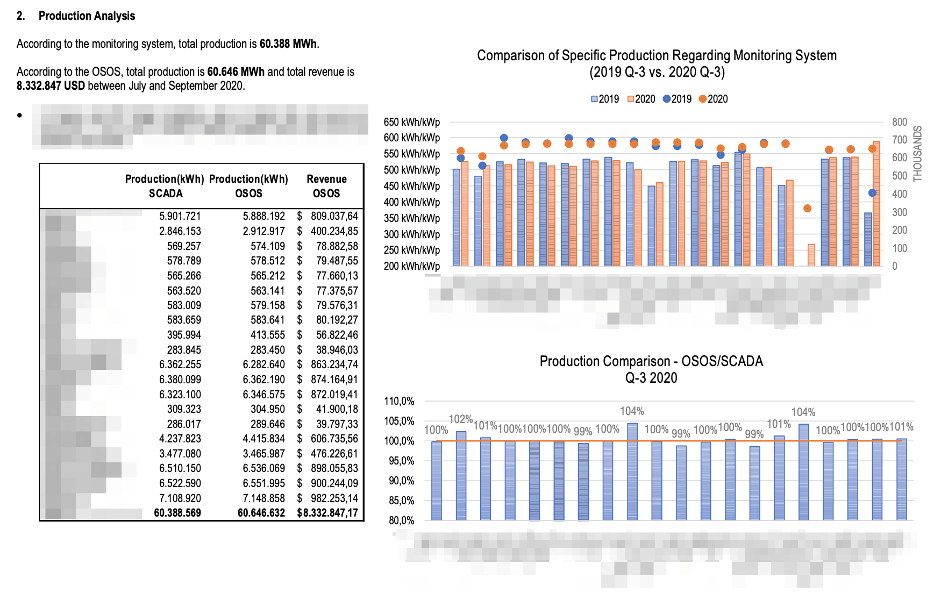Viewport: 941px width, 601px height.
Task: Select the OSOS value 583.641
Action: pos(268,320)
